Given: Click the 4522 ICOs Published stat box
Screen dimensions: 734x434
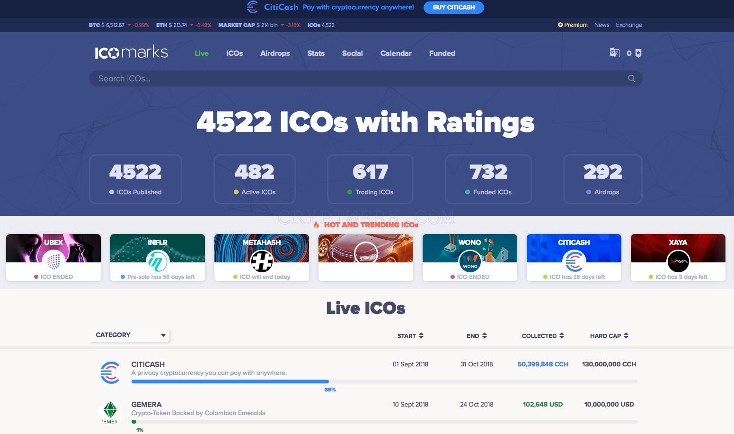Looking at the screenshot, I should pos(135,179).
